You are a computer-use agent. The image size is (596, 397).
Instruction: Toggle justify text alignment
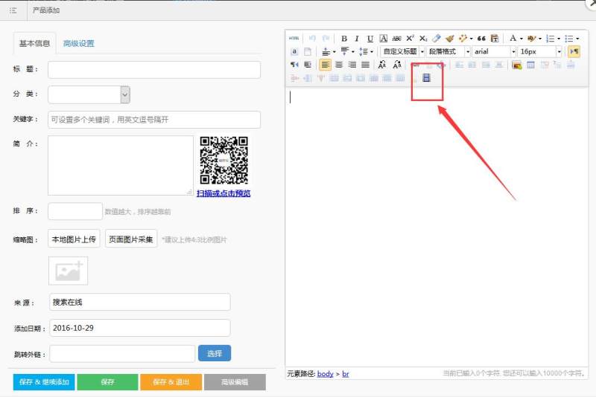365,65
